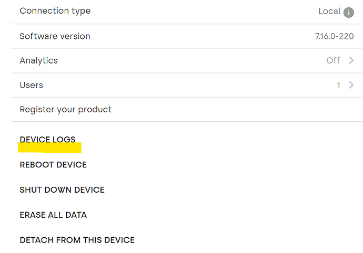
Task: Open the Analytics settings row label
Action: tap(38, 60)
